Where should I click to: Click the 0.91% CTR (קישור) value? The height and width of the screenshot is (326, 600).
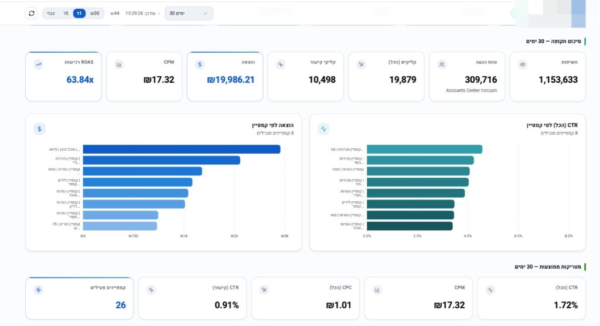(227, 305)
